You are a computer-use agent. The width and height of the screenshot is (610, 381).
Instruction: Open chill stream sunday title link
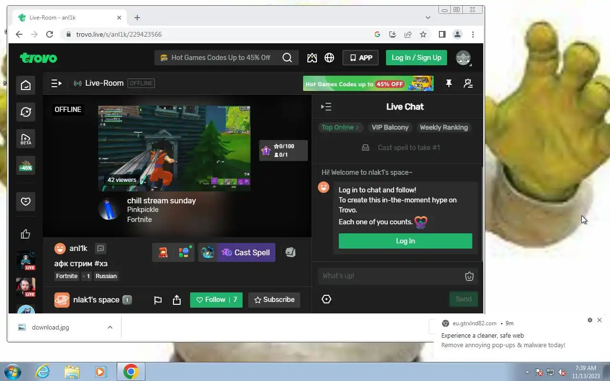pyautogui.click(x=162, y=201)
